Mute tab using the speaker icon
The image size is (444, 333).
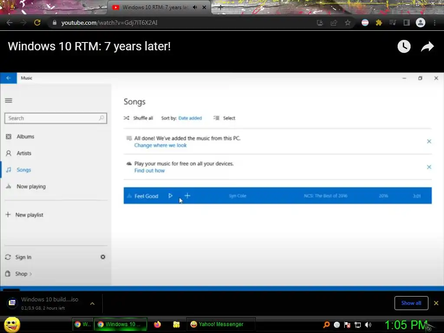[195, 7]
